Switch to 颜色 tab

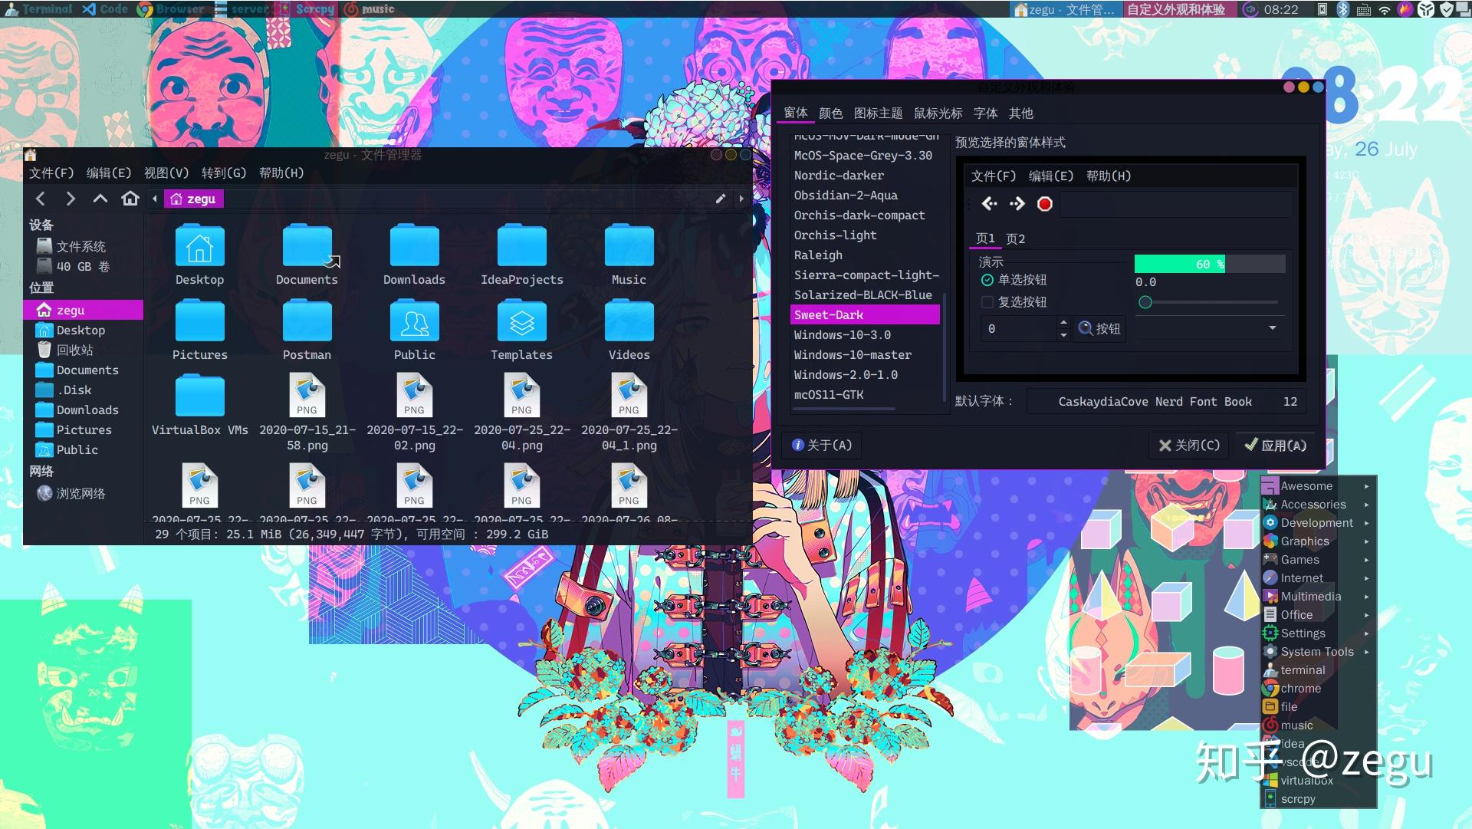pos(830,113)
